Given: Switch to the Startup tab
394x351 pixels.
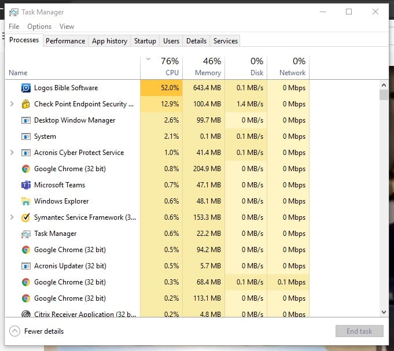Looking at the screenshot, I should pos(145,41).
